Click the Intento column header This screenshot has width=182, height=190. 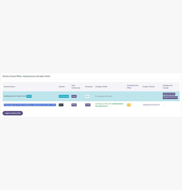[62, 86]
